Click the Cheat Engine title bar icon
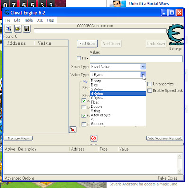The width and height of the screenshot is (189, 188). coord(7,13)
